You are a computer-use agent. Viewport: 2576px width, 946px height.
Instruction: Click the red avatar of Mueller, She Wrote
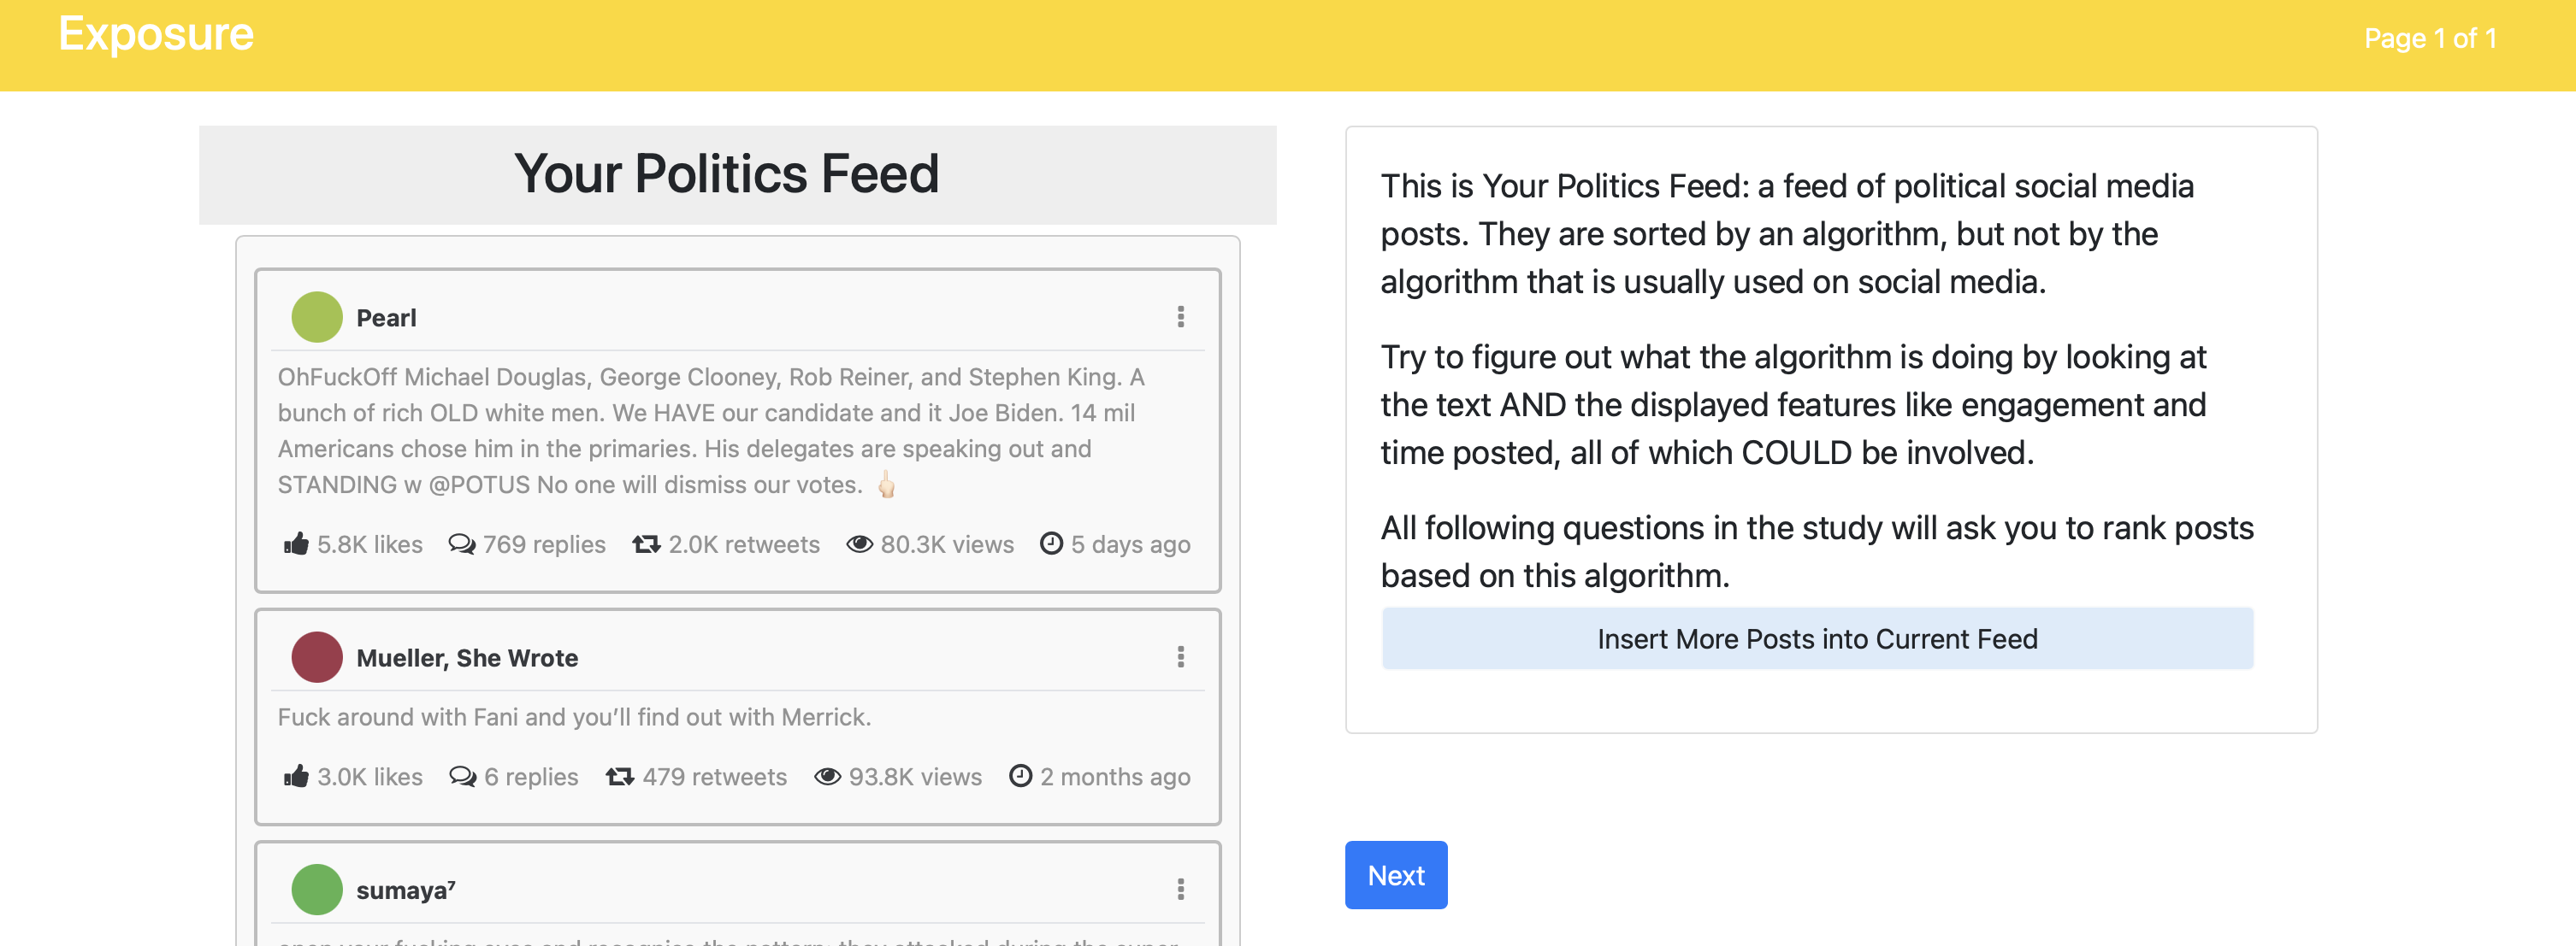pos(317,656)
